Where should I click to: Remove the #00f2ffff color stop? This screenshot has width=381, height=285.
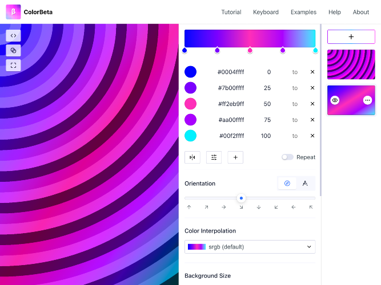pyautogui.click(x=312, y=136)
